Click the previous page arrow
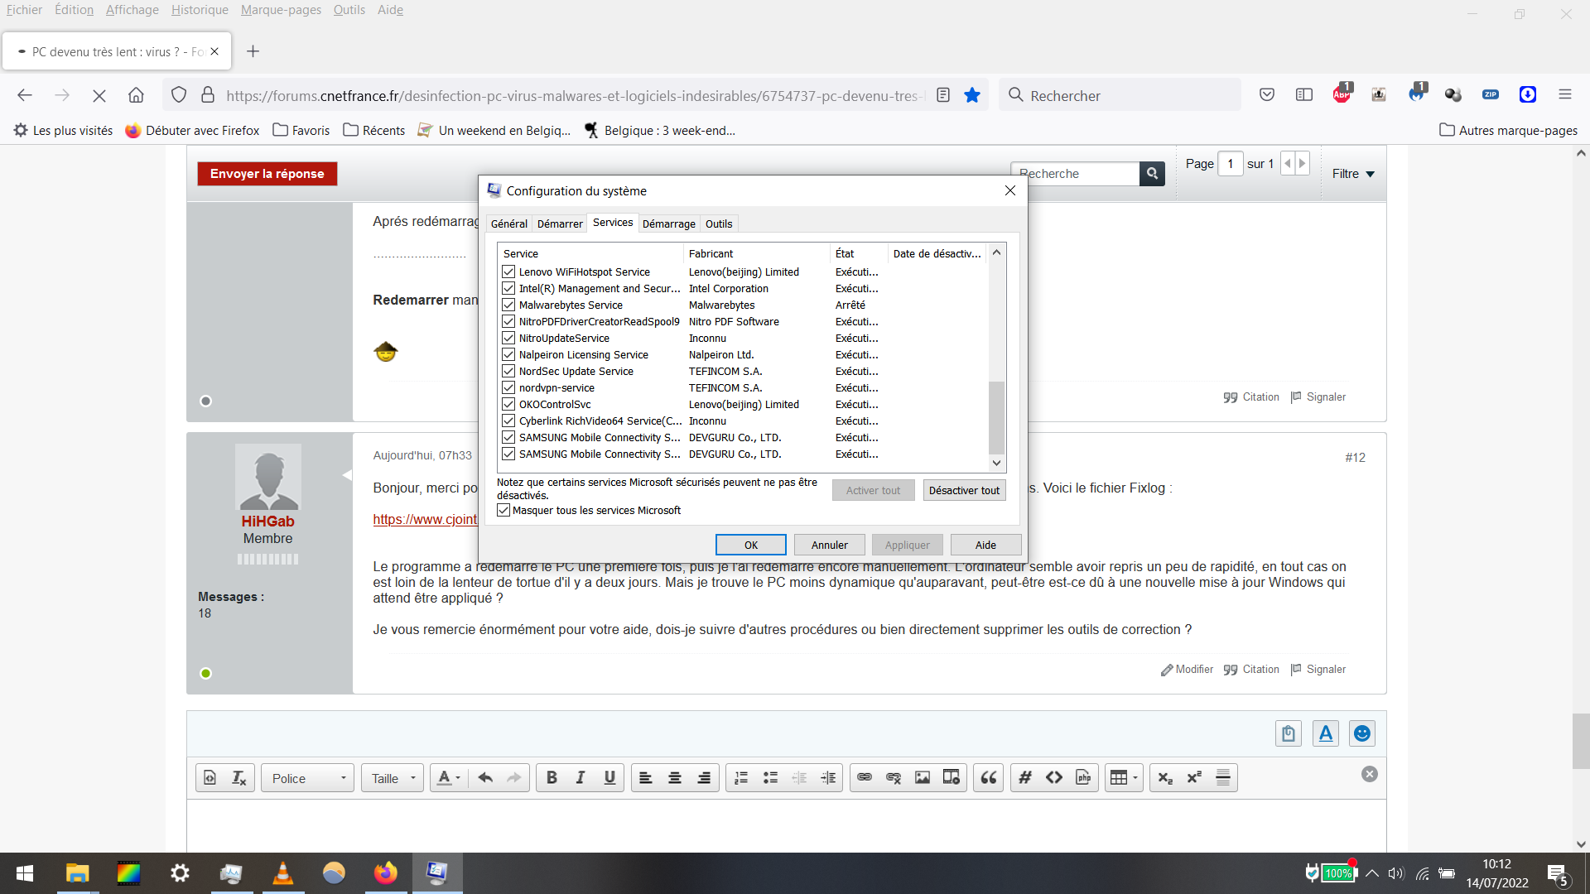 [x=1288, y=163]
